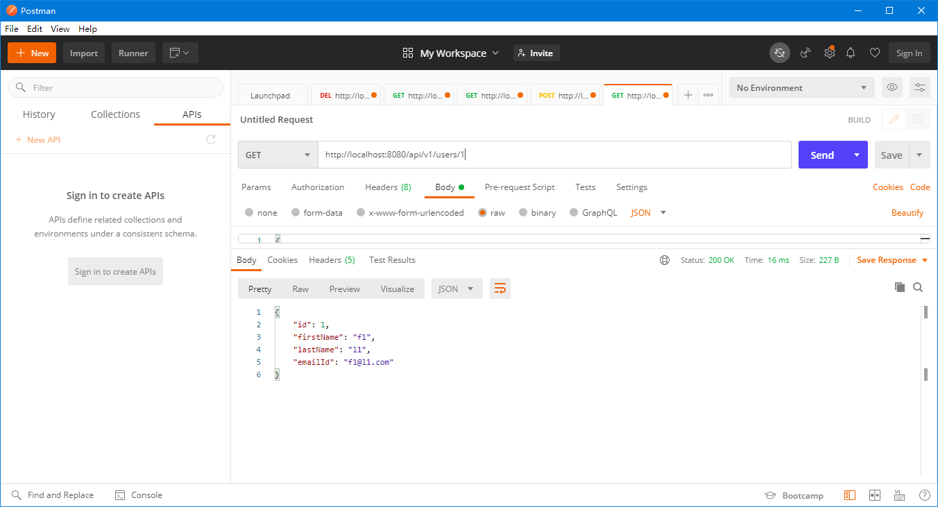Screen dimensions: 938x507
Task: Add a new request tab with plus icon
Action: [x=688, y=96]
